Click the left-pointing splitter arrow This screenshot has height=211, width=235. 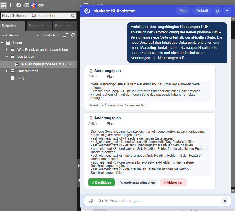(x=79, y=180)
